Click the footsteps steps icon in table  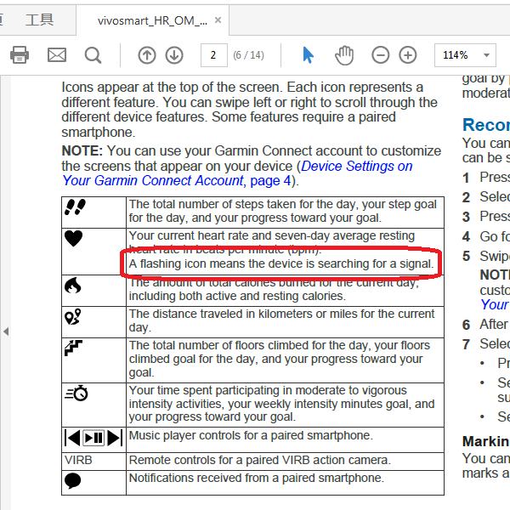75,207
